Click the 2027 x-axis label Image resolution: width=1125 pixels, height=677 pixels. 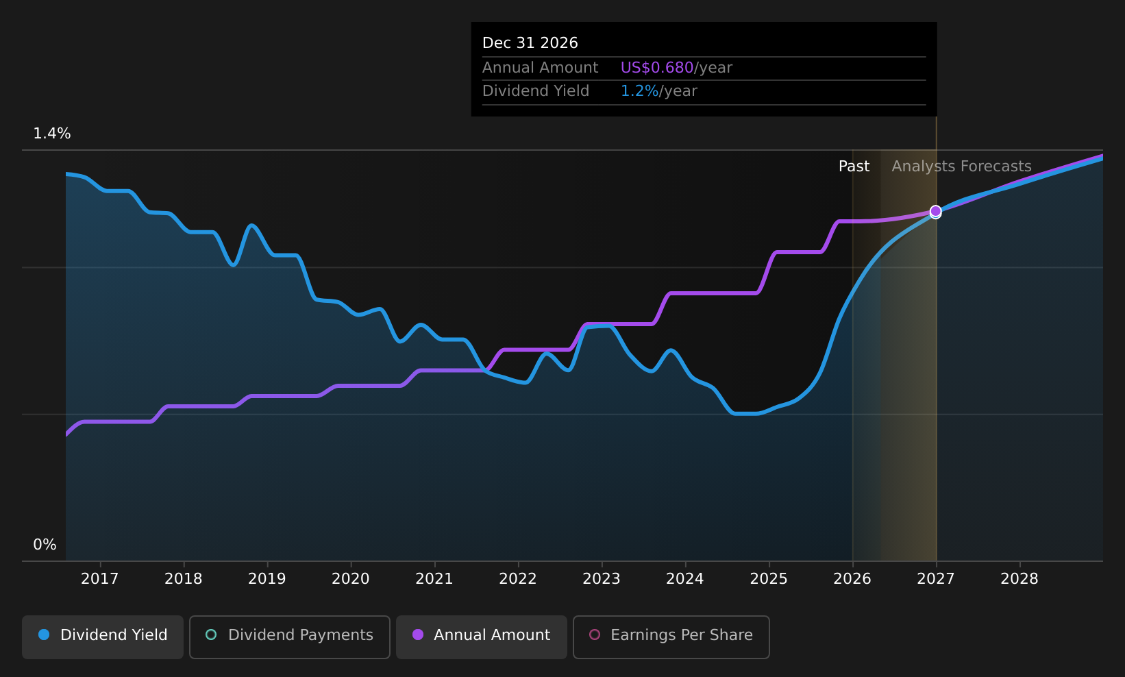936,579
